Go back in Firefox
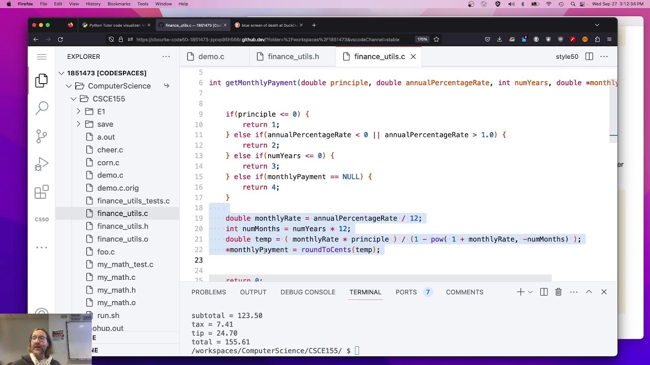This screenshot has width=650, height=365. pyautogui.click(x=36, y=39)
